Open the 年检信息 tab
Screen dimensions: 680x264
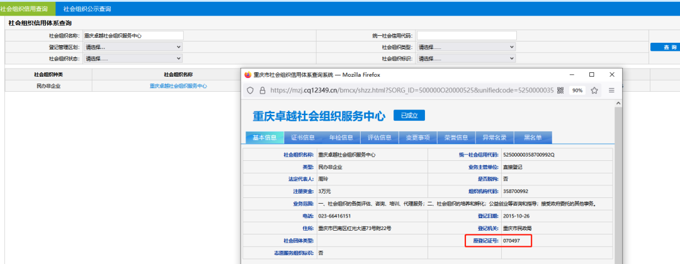tap(341, 138)
